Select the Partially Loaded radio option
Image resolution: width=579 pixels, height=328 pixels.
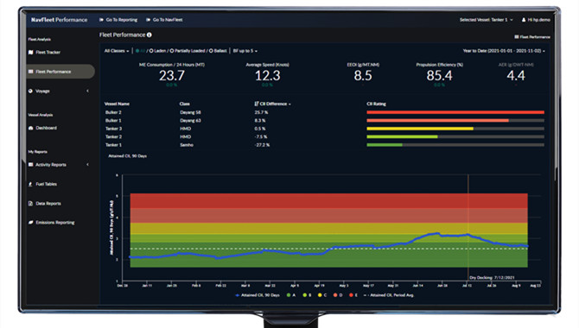[172, 51]
